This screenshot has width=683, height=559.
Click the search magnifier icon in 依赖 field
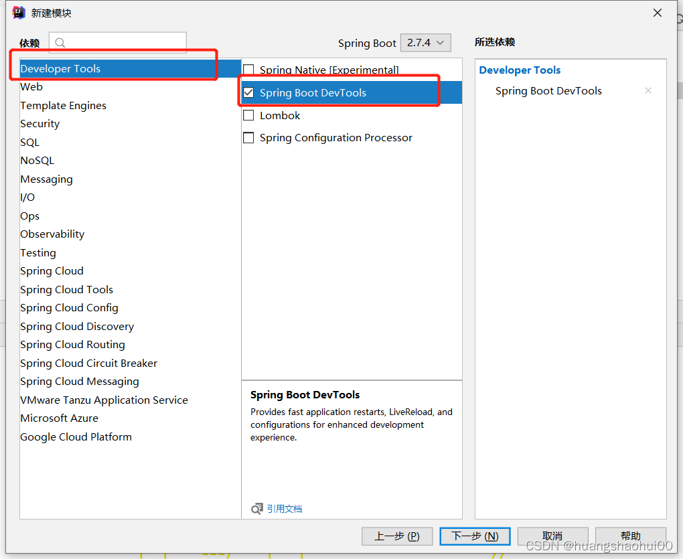coord(61,42)
